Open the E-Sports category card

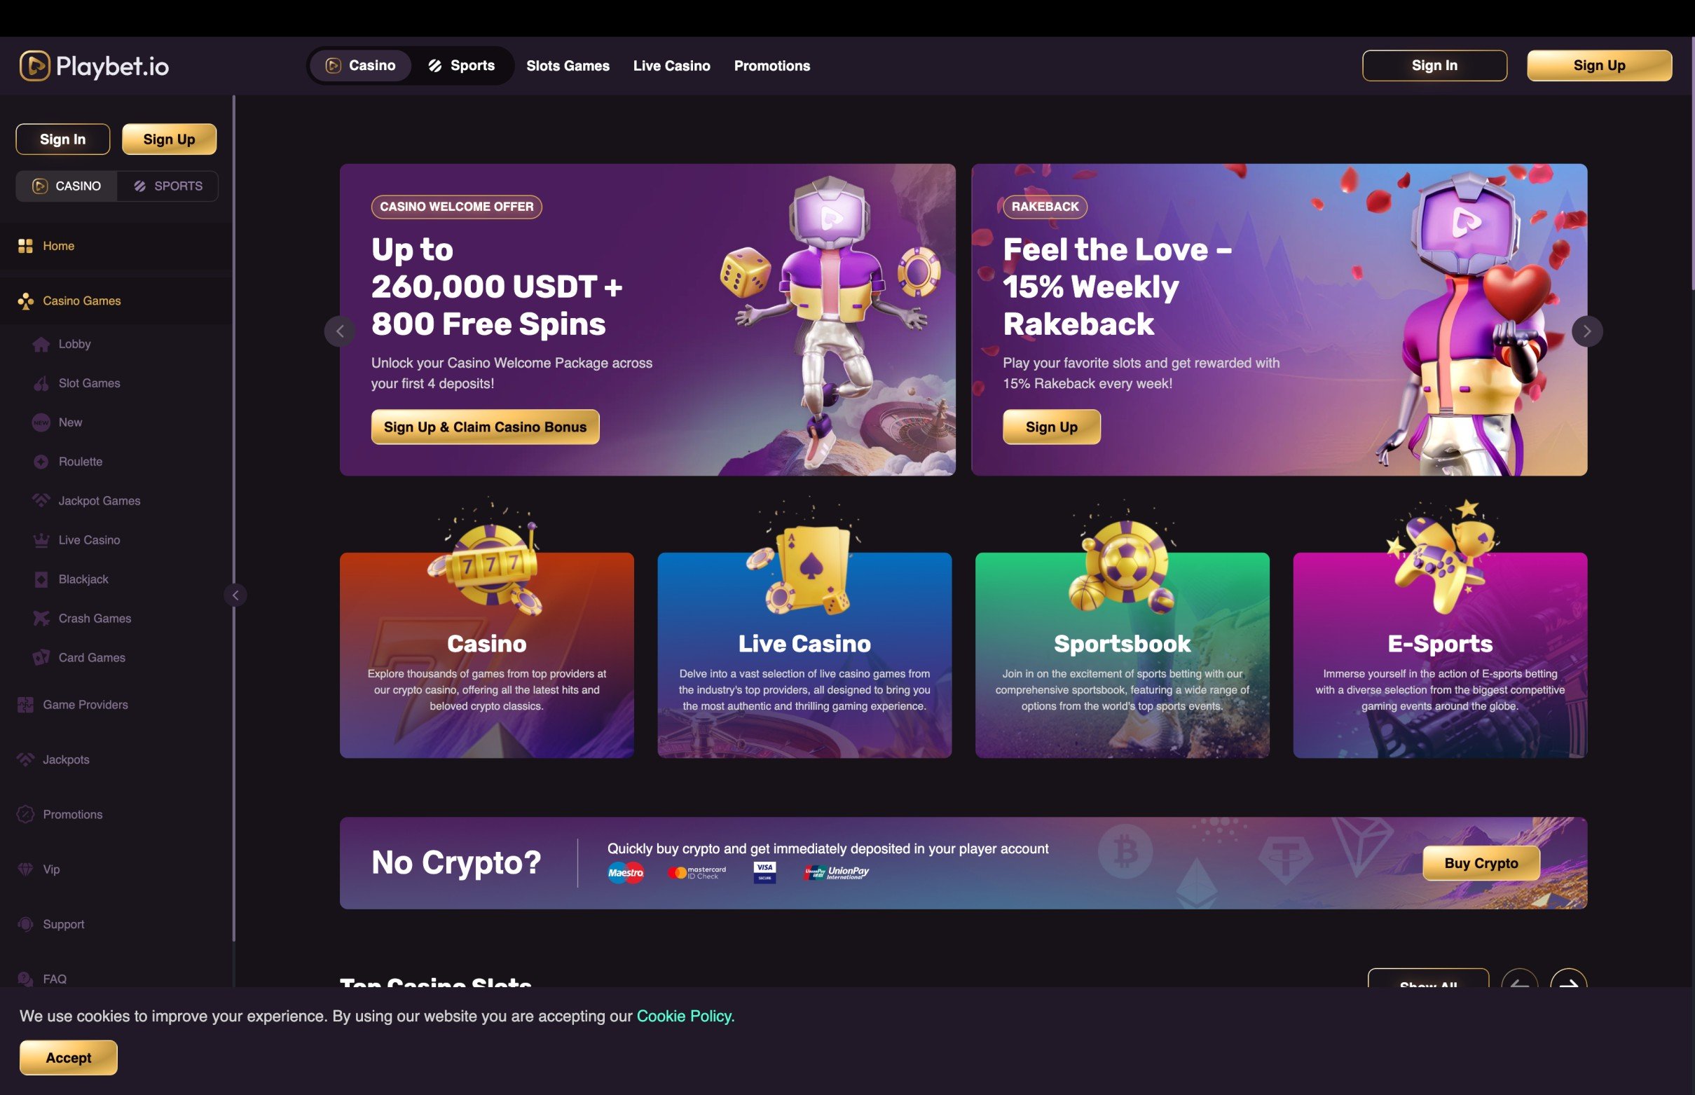(x=1440, y=655)
